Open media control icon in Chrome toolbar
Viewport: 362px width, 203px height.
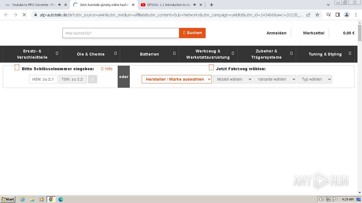328,15
